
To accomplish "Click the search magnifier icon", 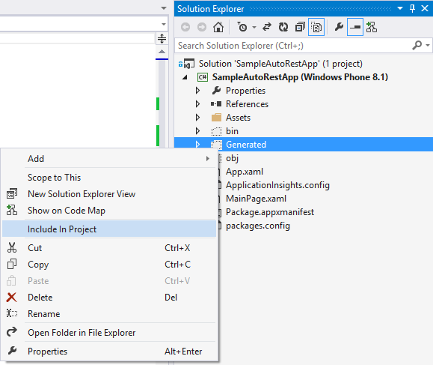I will tap(417, 45).
